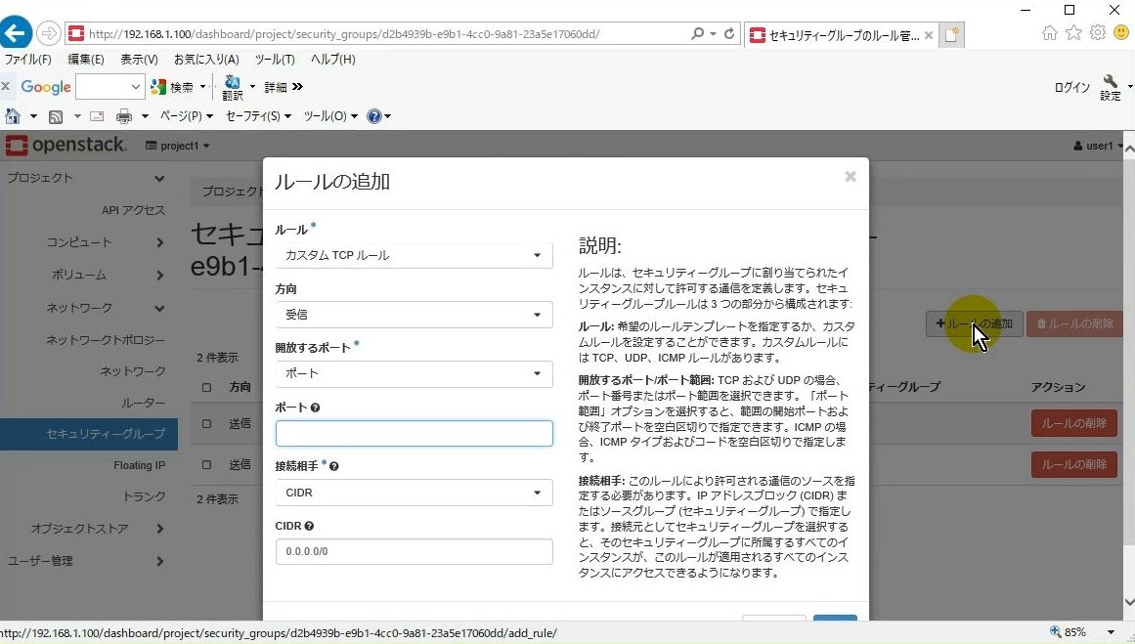Click the CIDR help question icon
The height and width of the screenshot is (644, 1135).
309,526
